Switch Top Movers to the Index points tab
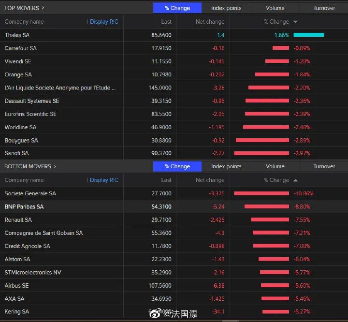This screenshot has height=322, width=348. [226, 8]
